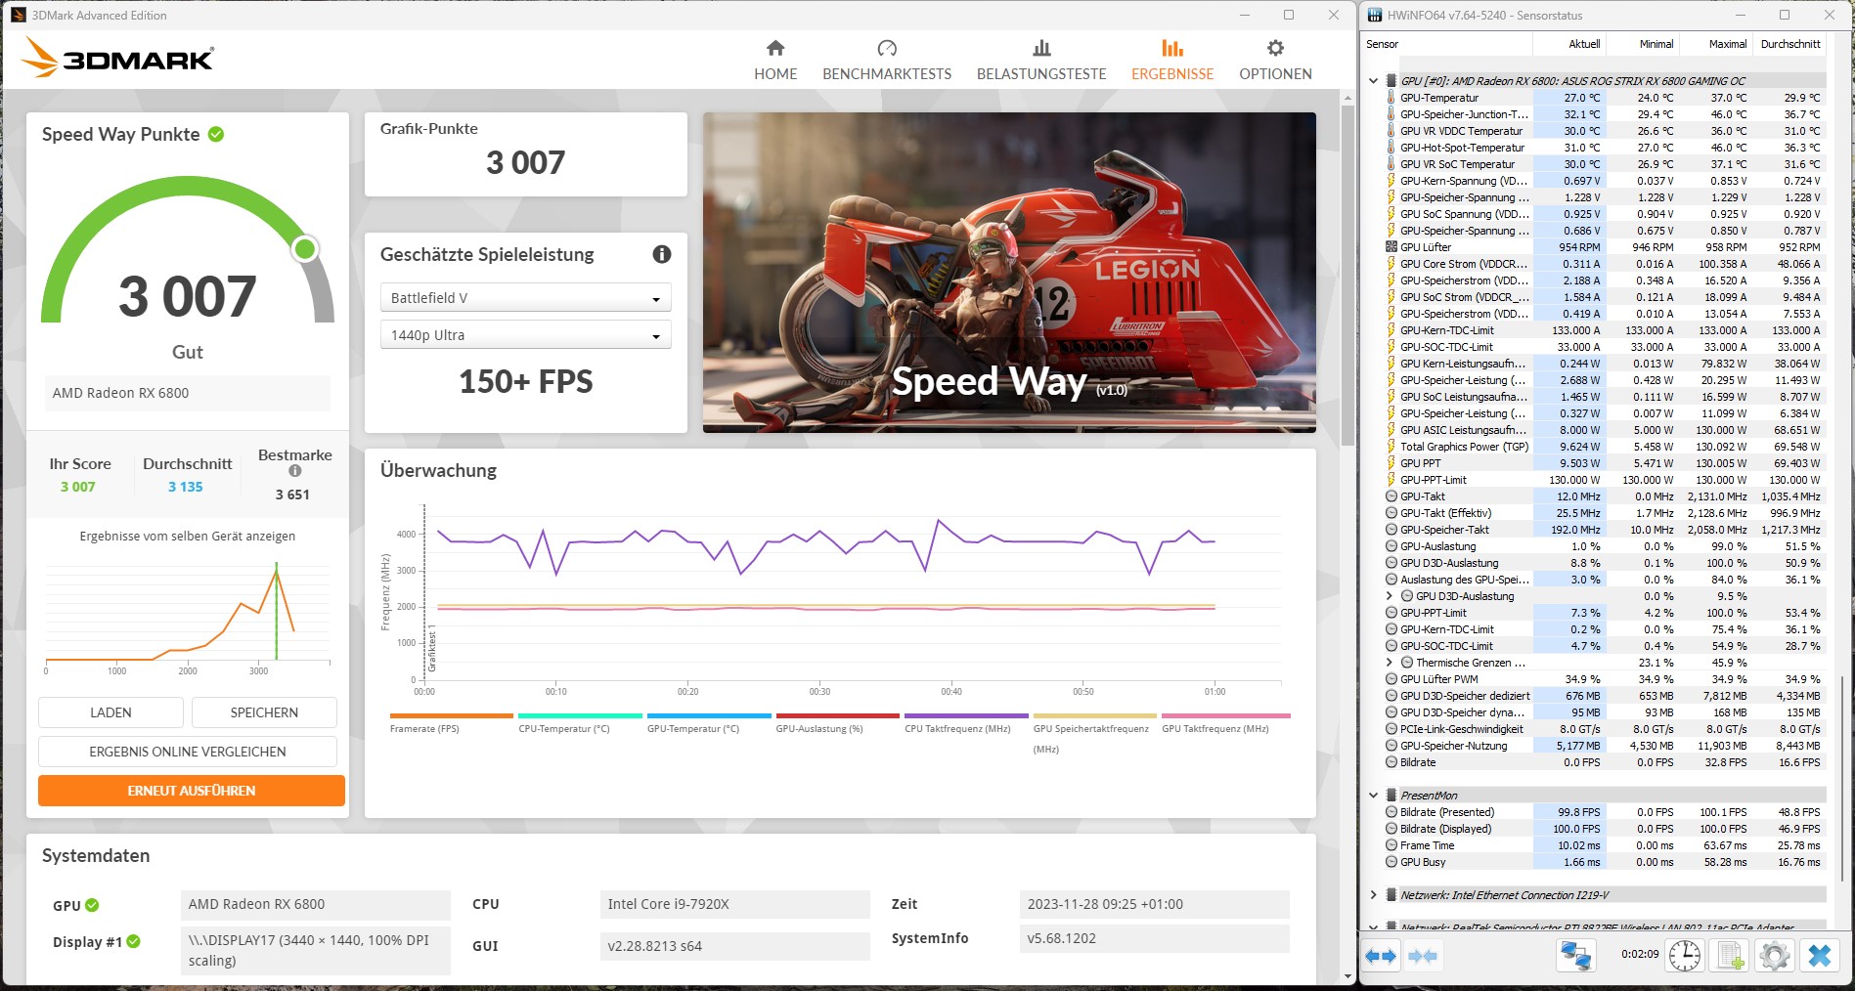Click the circle icon beside Frame Time row

[x=1391, y=845]
